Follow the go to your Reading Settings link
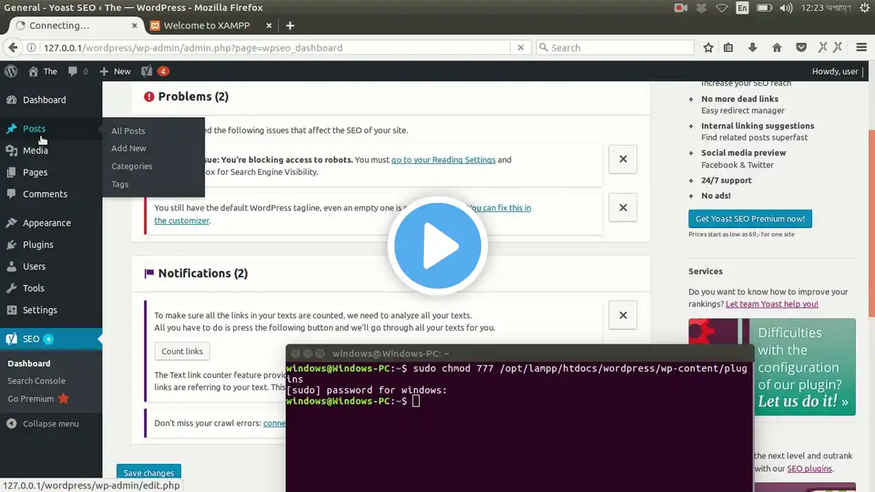 click(444, 159)
